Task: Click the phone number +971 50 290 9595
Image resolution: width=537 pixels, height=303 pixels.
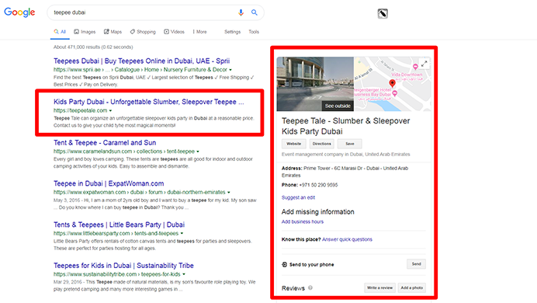Action: click(x=318, y=185)
